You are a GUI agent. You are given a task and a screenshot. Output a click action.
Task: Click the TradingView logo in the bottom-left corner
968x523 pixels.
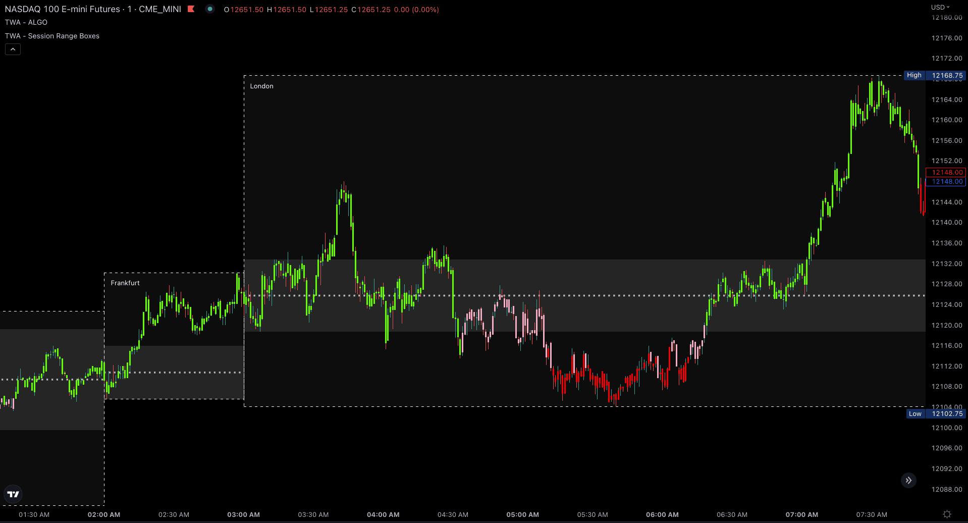coord(13,494)
